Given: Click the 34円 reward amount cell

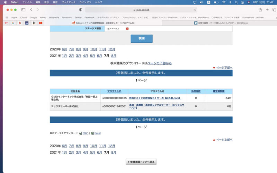Looking at the screenshot, I should click(219, 98).
